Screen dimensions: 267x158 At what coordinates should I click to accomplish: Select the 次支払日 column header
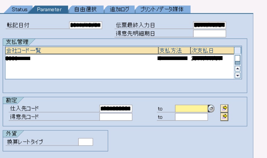point(212,51)
